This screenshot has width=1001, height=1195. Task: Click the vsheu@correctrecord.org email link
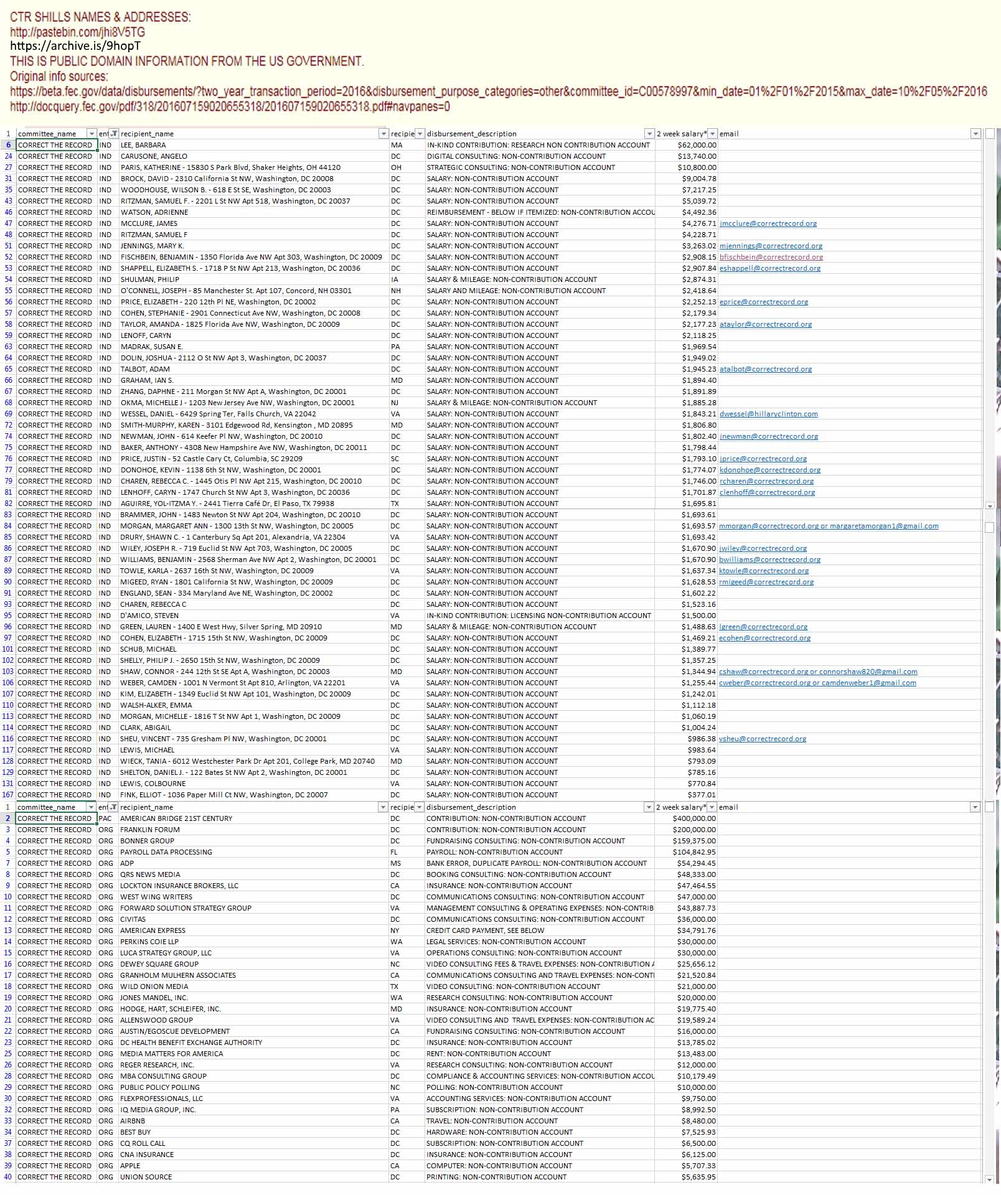763,739
